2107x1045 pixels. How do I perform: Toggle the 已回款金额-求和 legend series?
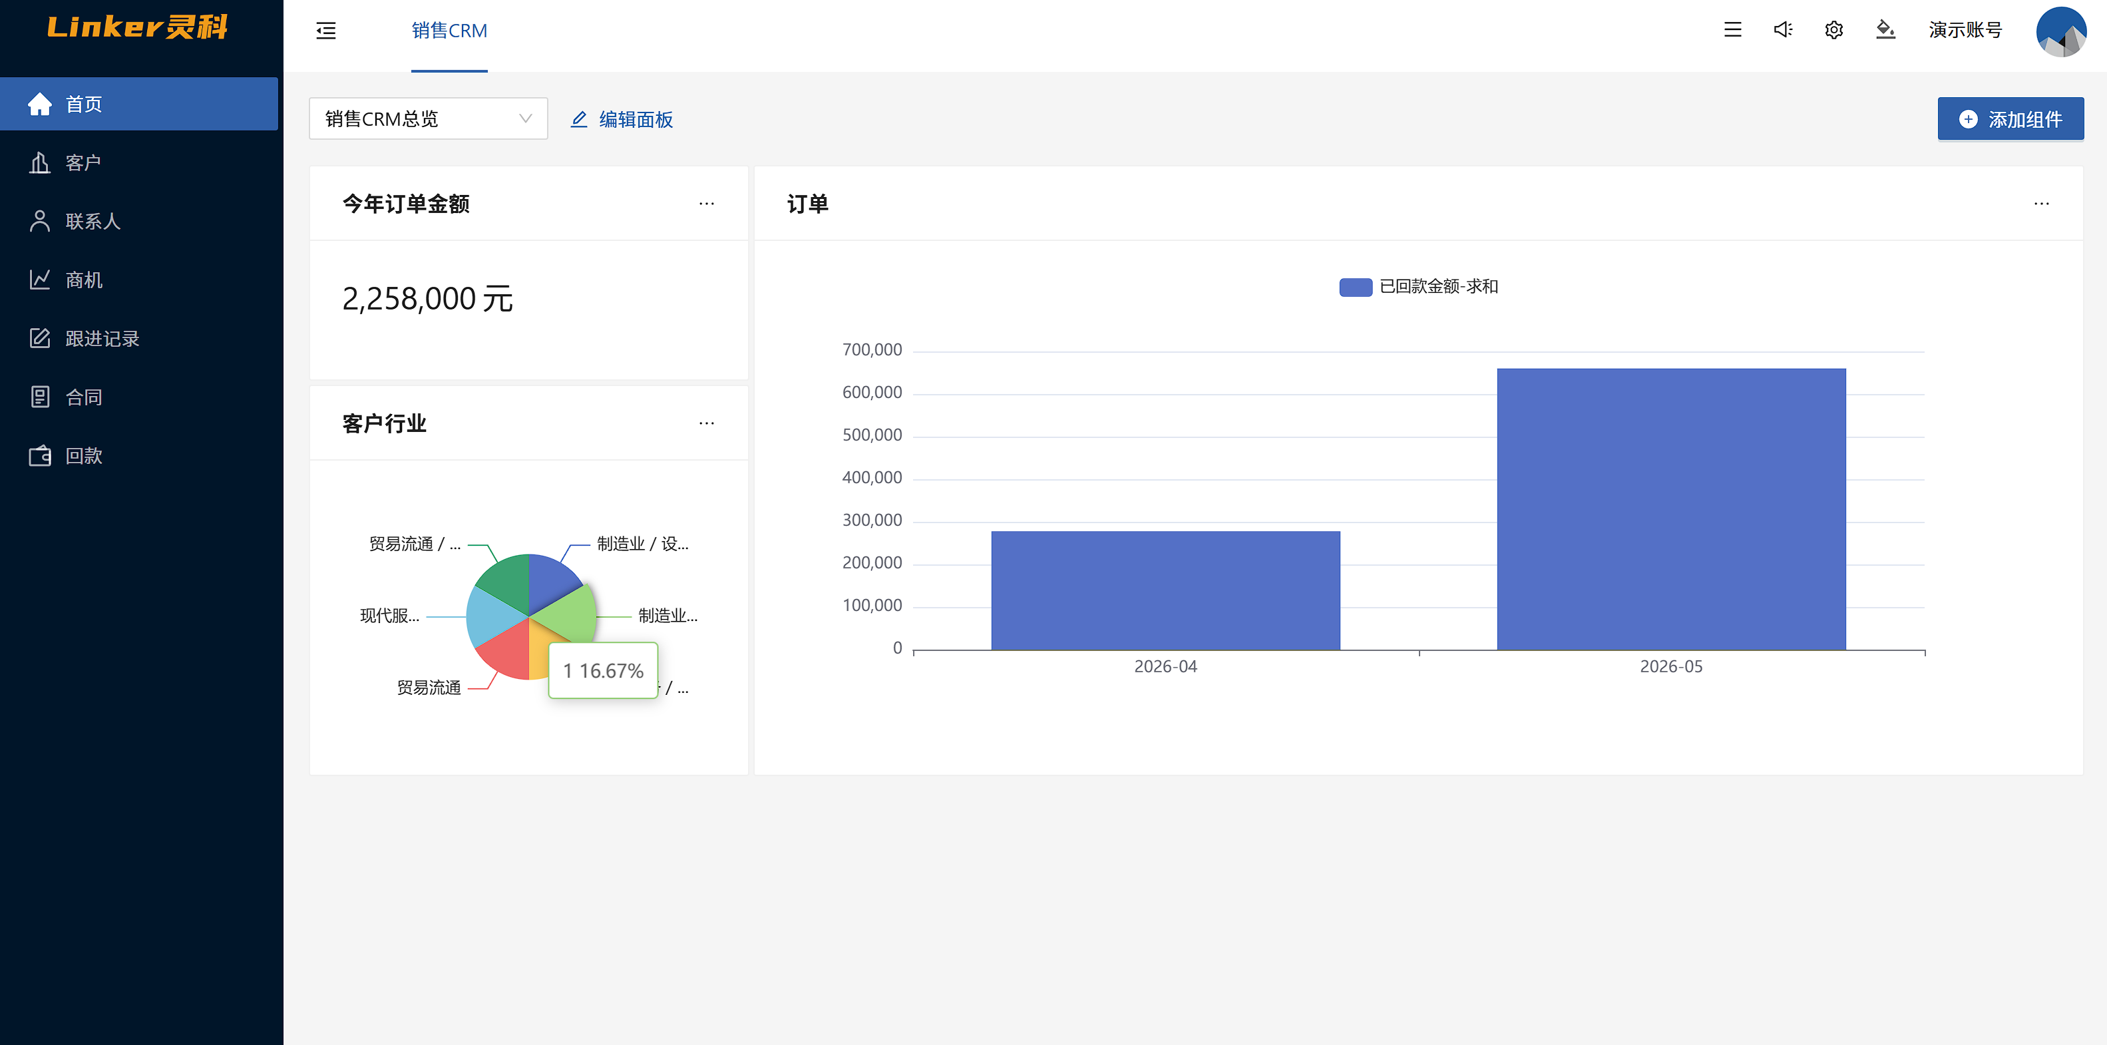pyautogui.click(x=1418, y=286)
